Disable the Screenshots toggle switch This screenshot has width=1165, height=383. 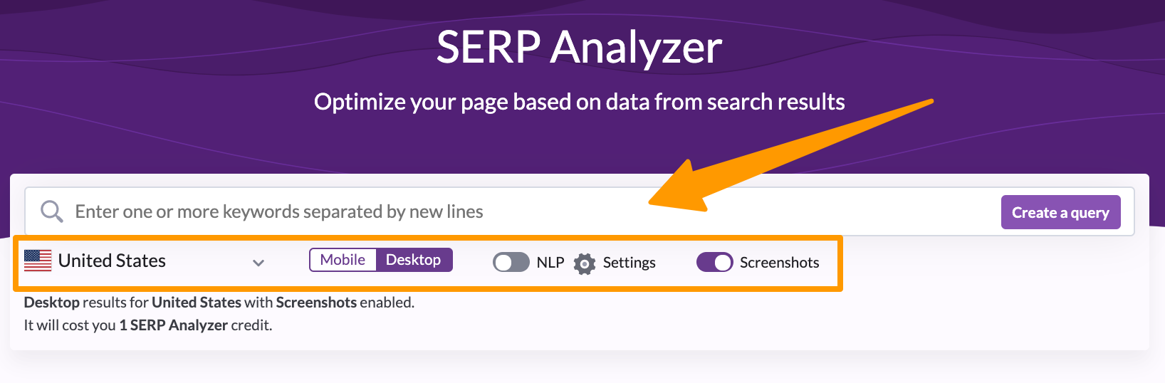(714, 263)
